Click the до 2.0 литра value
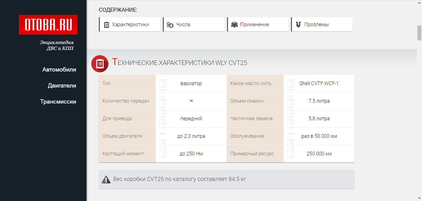Screen dimensions: 422x201 pyautogui.click(x=191, y=136)
